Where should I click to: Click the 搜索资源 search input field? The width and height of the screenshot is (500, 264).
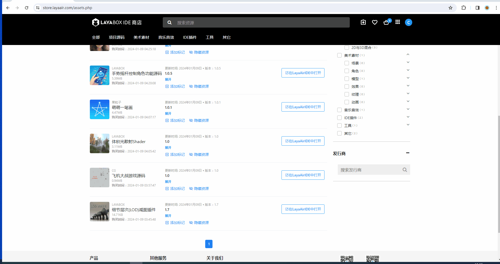(260, 23)
